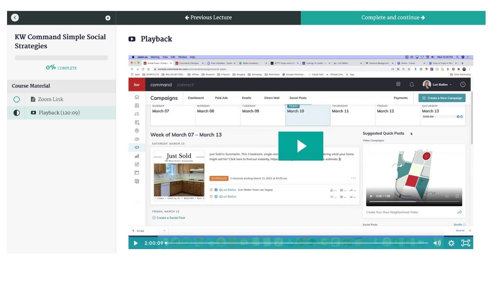The width and height of the screenshot is (501, 282).
Task: Play the embedded neighborhood map video preview
Action: [371, 196]
